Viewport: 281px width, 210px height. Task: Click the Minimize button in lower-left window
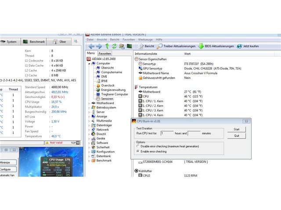coord(8,162)
